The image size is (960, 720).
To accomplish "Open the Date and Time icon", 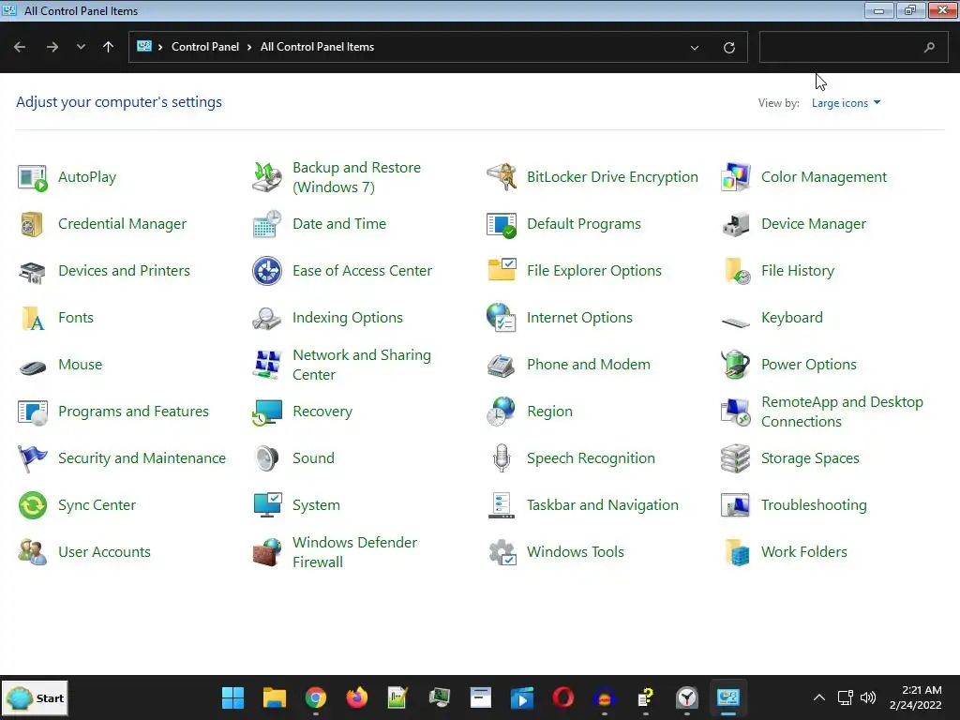I will click(267, 224).
